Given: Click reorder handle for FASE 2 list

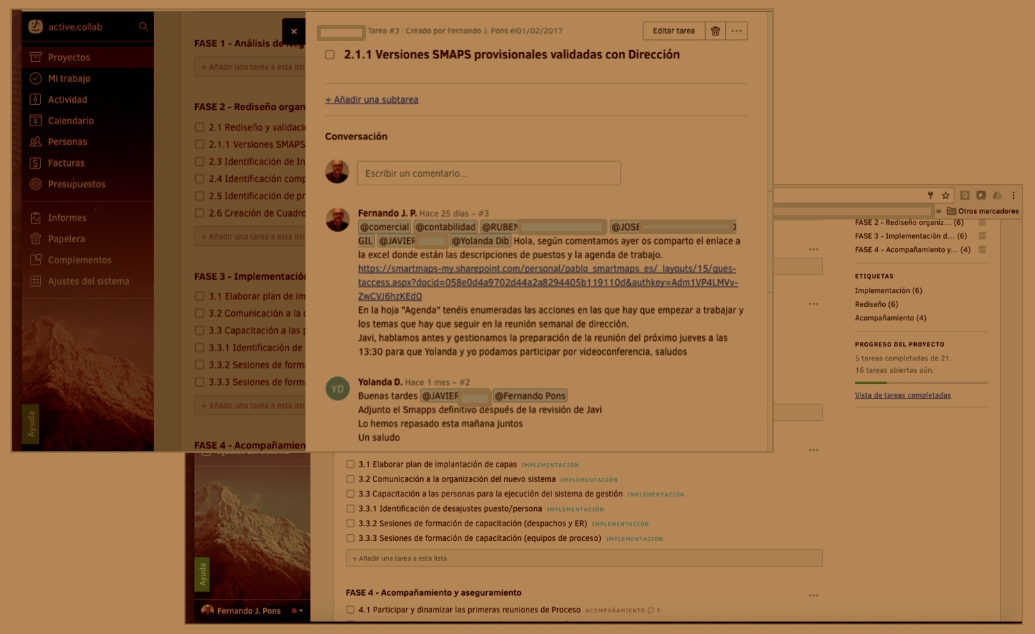Looking at the screenshot, I should [982, 222].
